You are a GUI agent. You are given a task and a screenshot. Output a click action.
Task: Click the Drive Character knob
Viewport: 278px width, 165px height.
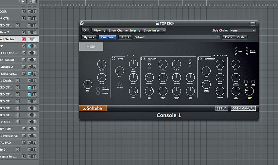pos(236,78)
